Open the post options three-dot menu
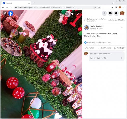Image resolution: width=127 pixels, height=119 pixels. click(x=122, y=27)
